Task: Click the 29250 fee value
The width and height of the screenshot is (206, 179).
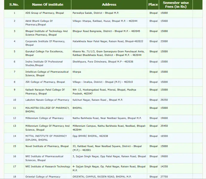Action: pos(164,100)
